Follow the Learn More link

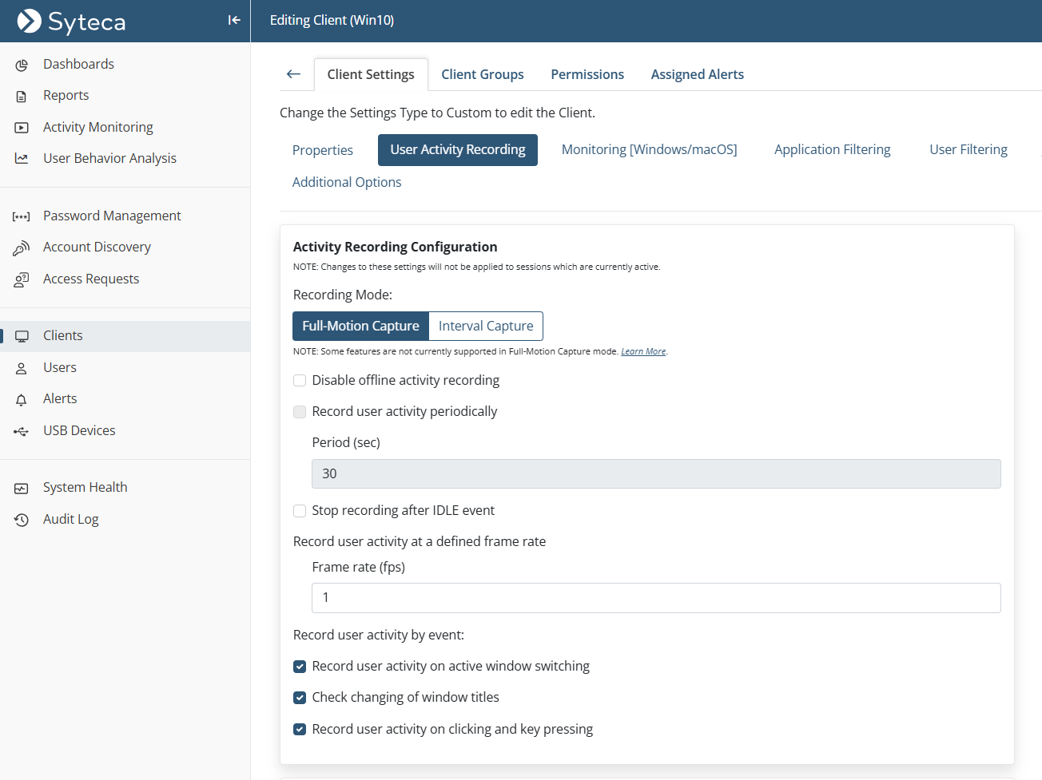tap(643, 351)
